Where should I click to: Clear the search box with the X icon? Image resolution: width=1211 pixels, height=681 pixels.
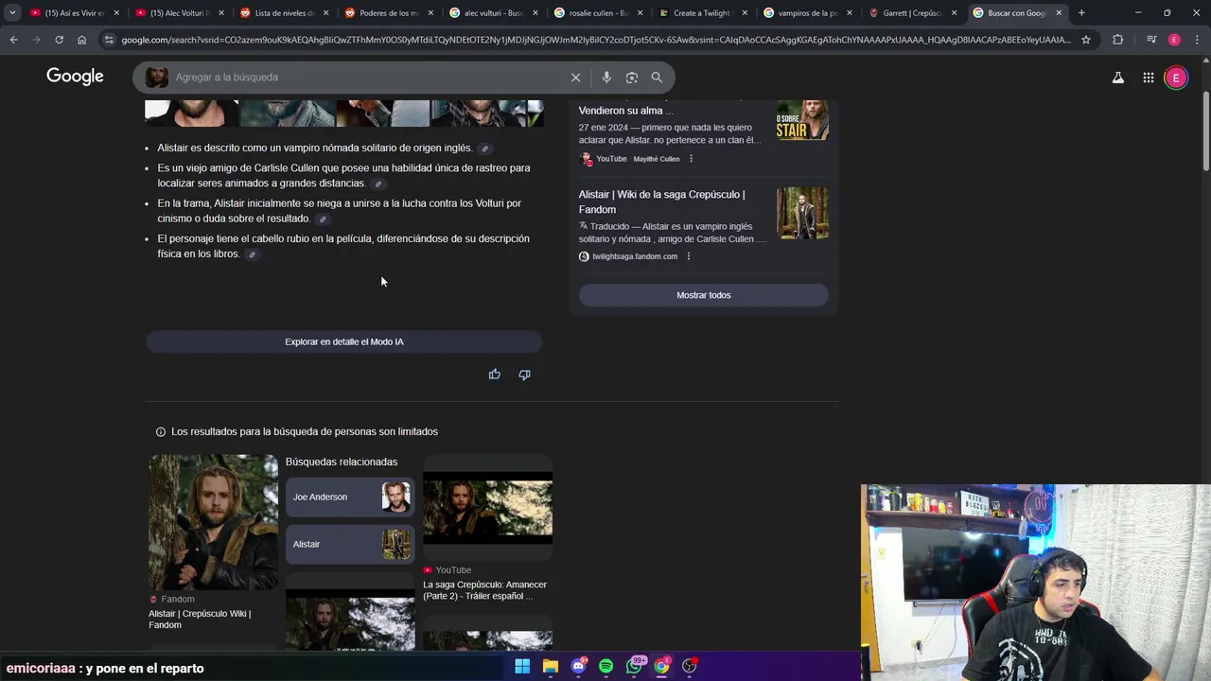coord(575,78)
